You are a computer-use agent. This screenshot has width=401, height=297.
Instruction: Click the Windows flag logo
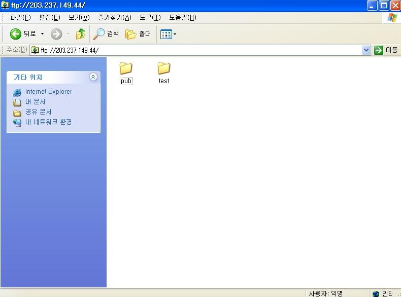coord(392,18)
